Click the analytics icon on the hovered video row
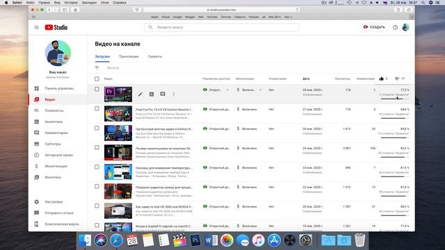This screenshot has height=250, width=445. (152, 94)
